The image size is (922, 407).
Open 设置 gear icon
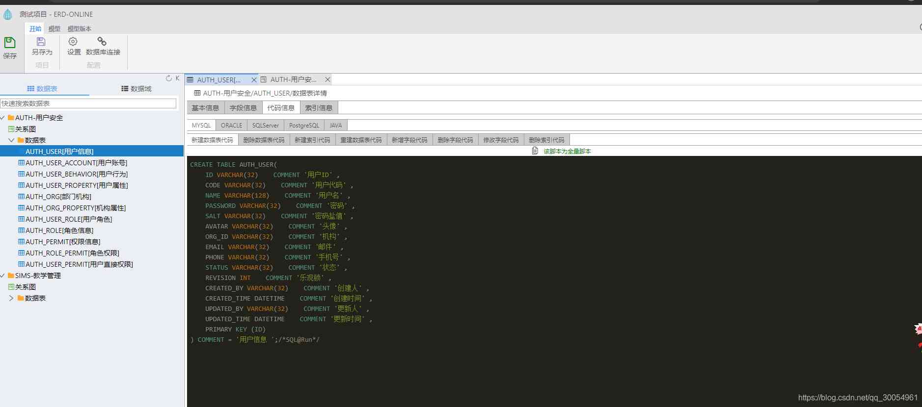click(x=73, y=42)
